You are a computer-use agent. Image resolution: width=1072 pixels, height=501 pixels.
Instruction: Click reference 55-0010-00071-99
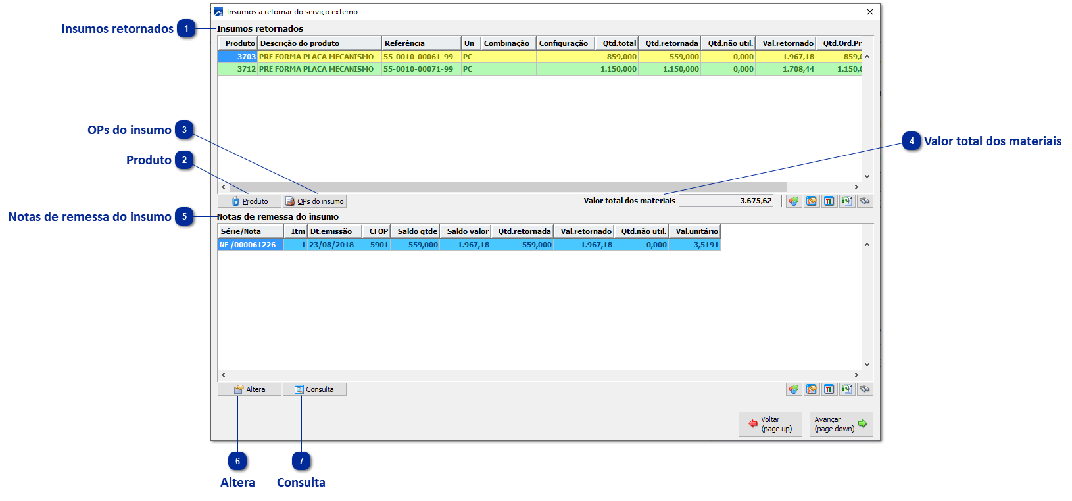pyautogui.click(x=422, y=69)
